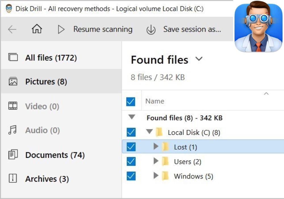
Task: Select Archives (3) category
Action: (x=61, y=179)
